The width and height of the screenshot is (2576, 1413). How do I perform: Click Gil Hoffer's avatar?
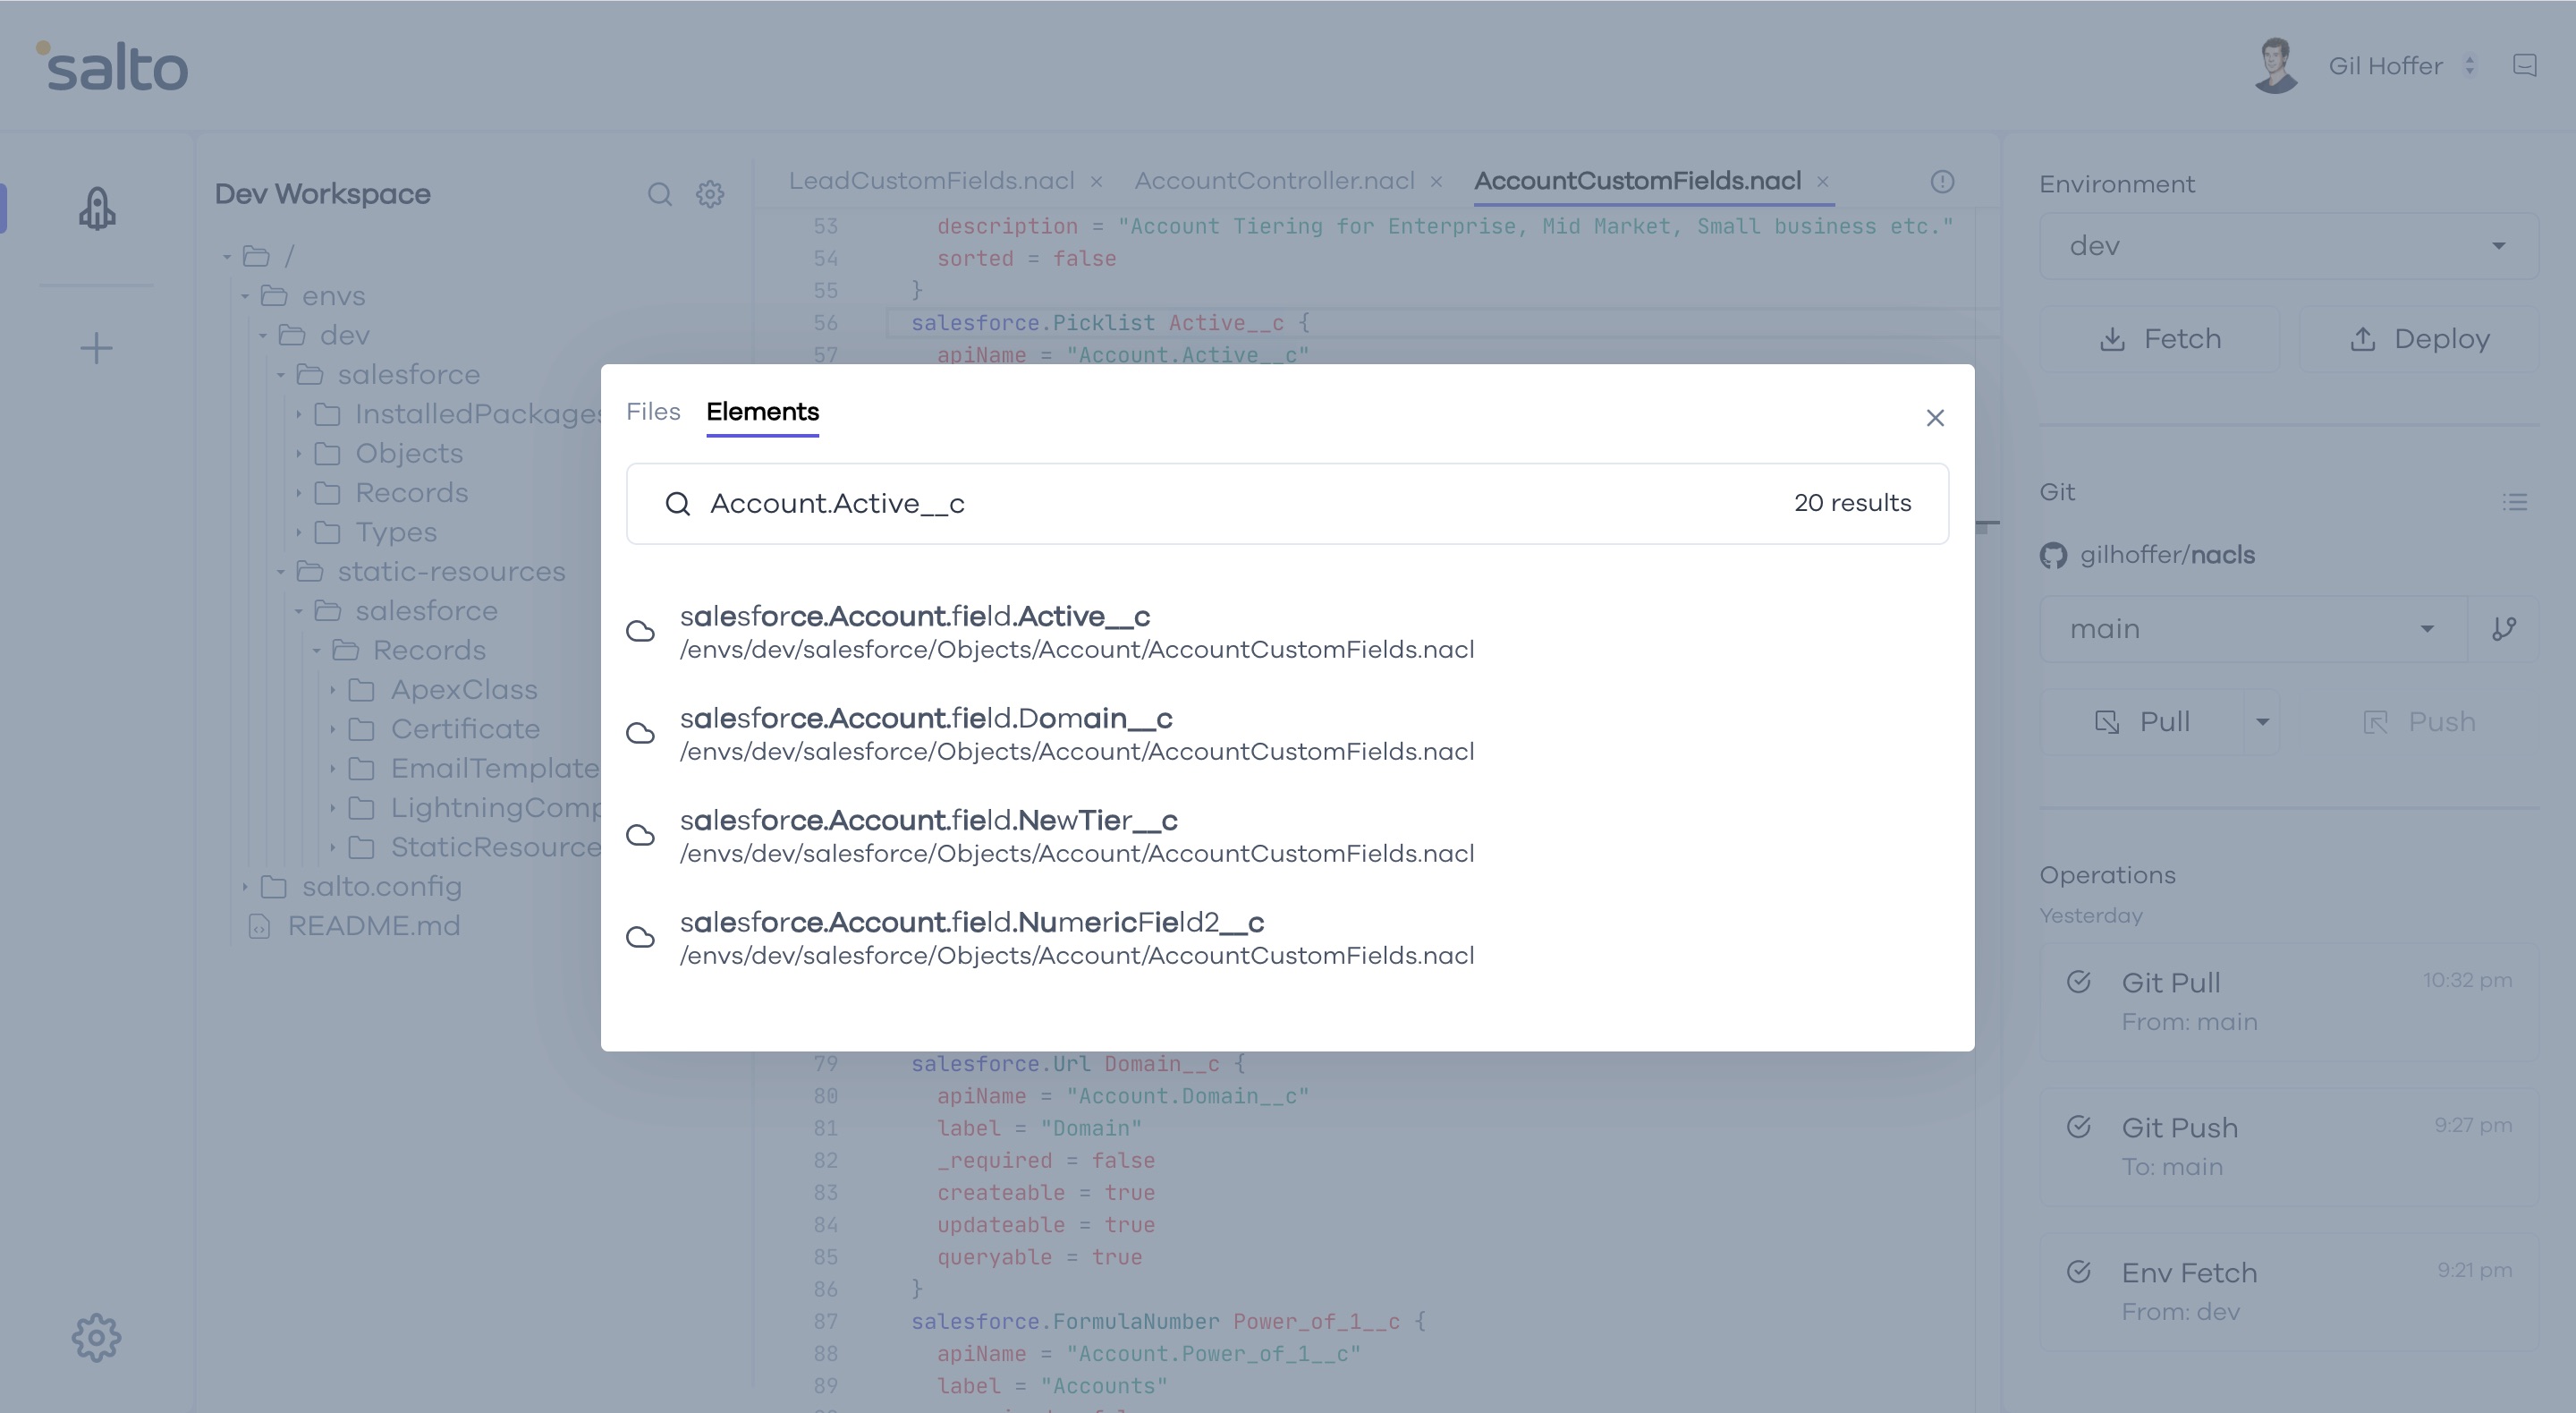coord(2276,66)
